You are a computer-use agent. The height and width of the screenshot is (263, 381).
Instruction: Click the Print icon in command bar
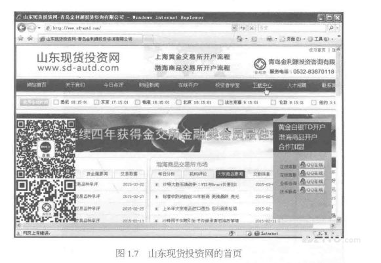point(270,39)
